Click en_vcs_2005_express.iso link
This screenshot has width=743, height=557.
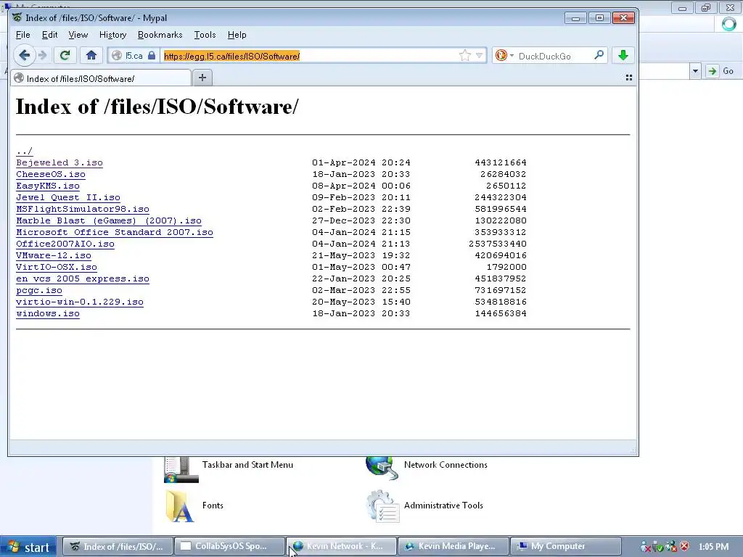83,278
